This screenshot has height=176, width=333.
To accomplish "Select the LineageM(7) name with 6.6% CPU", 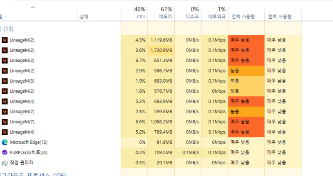I will pos(22,122).
